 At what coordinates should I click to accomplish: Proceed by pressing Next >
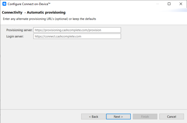click(x=118, y=117)
